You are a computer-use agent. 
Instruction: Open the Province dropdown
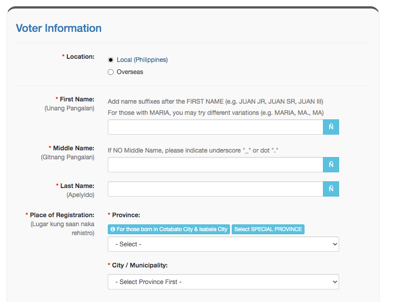(x=223, y=244)
